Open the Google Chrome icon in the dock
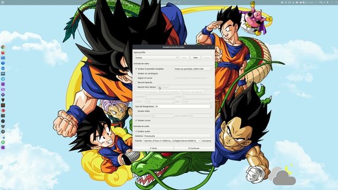Viewport: 338px width, 190px height. 3,47
